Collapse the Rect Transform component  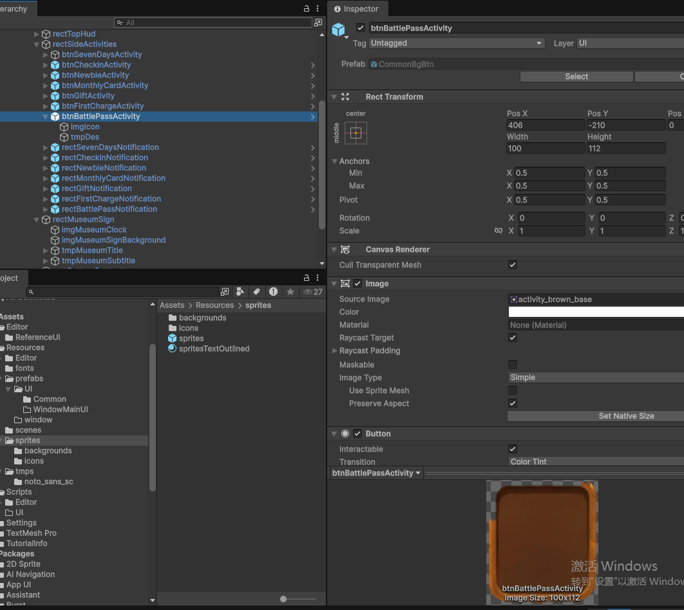pyautogui.click(x=334, y=97)
